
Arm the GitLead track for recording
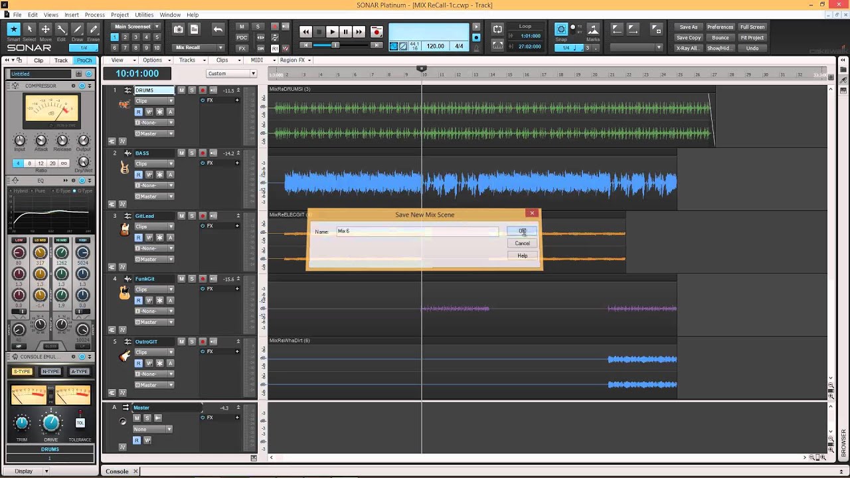tap(203, 216)
